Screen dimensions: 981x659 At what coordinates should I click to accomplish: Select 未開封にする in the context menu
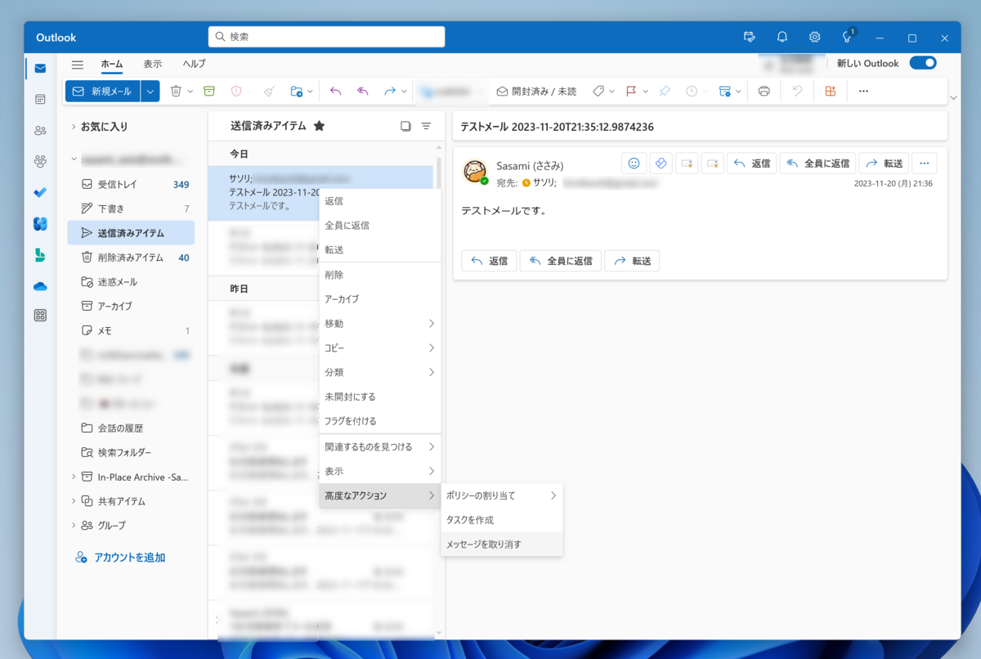380,397
